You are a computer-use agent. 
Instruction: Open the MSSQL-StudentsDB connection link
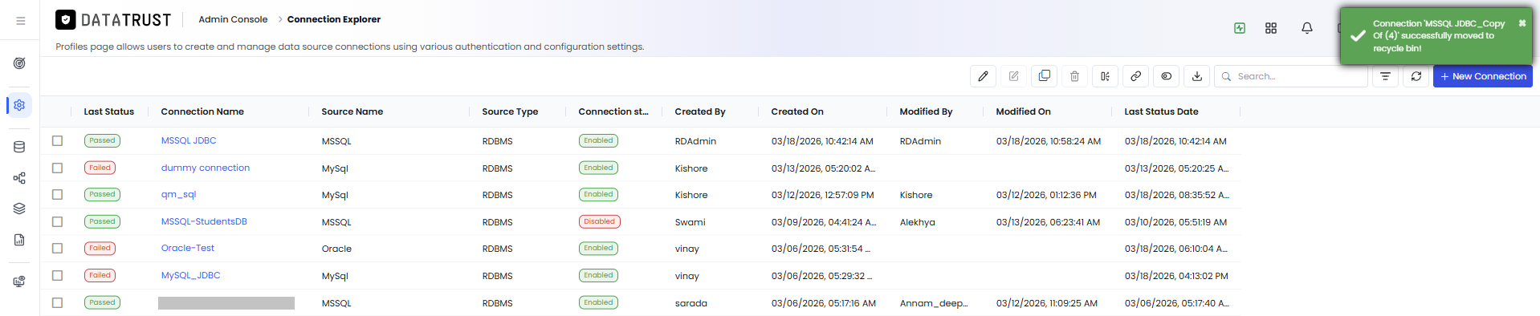point(204,221)
